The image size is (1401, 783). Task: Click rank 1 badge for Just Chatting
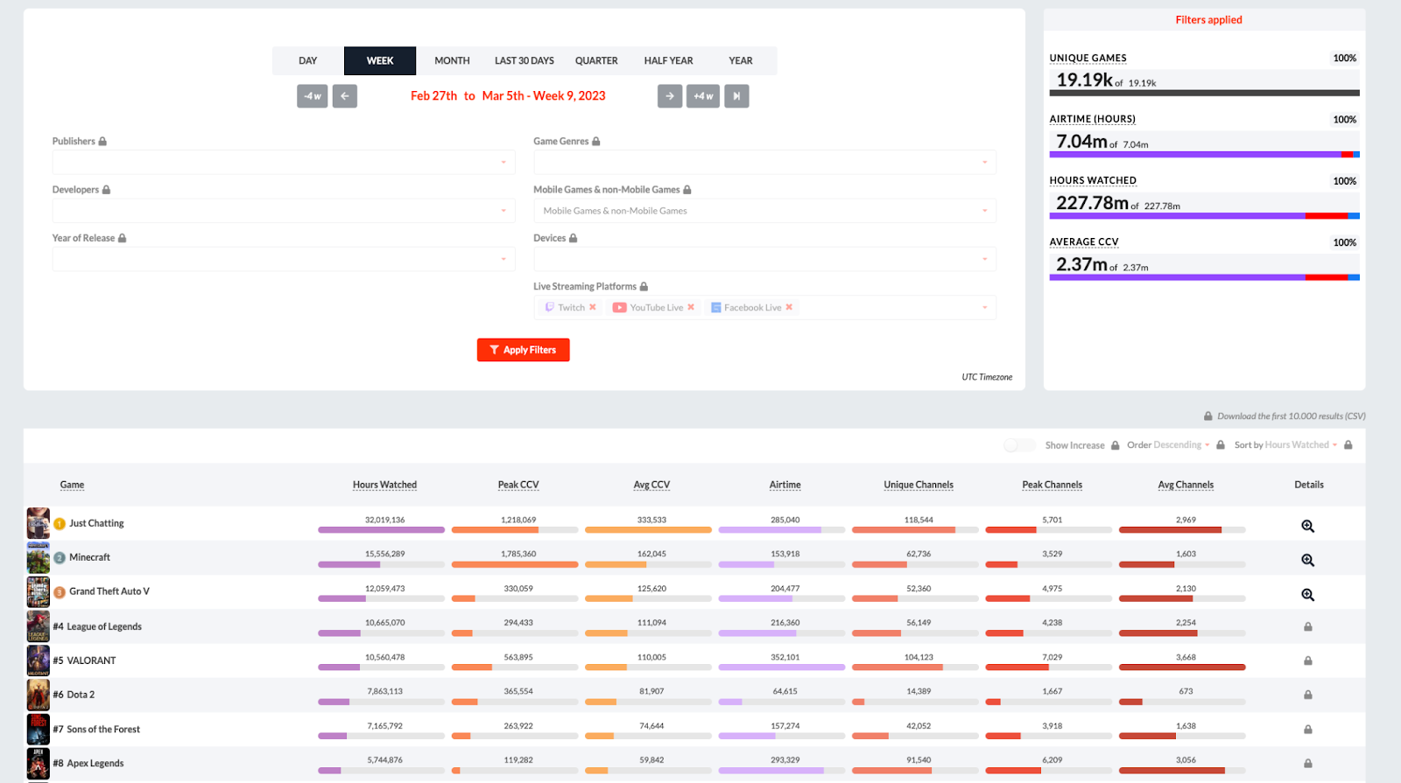60,523
